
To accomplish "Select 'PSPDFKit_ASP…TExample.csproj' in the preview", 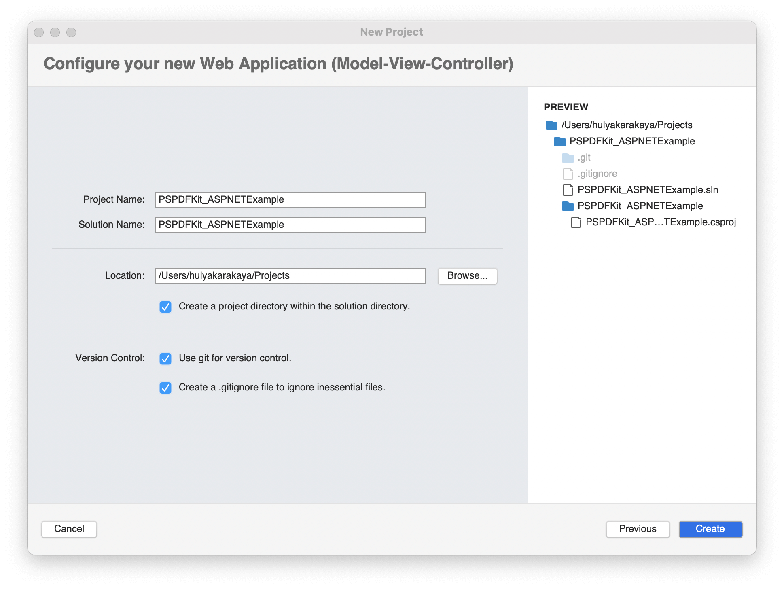I will coord(661,222).
